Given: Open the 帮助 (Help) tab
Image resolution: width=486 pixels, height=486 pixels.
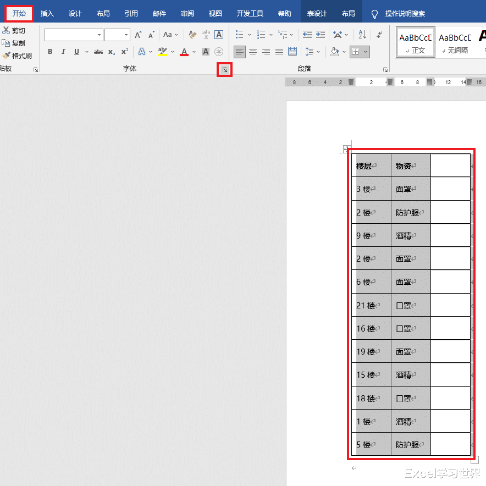Looking at the screenshot, I should pyautogui.click(x=285, y=13).
